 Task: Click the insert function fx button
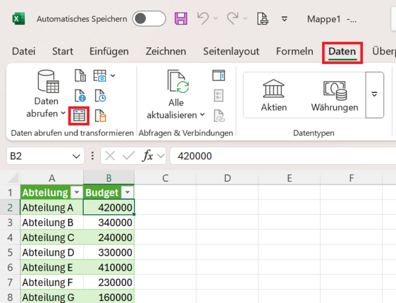click(x=147, y=156)
